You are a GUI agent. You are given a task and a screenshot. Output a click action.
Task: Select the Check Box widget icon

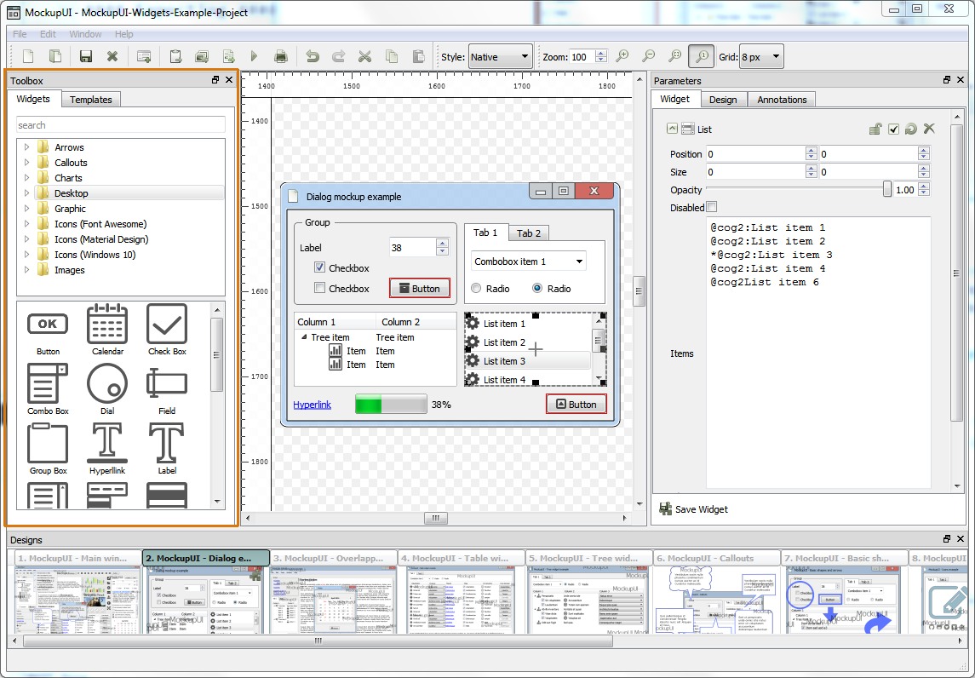tap(167, 330)
